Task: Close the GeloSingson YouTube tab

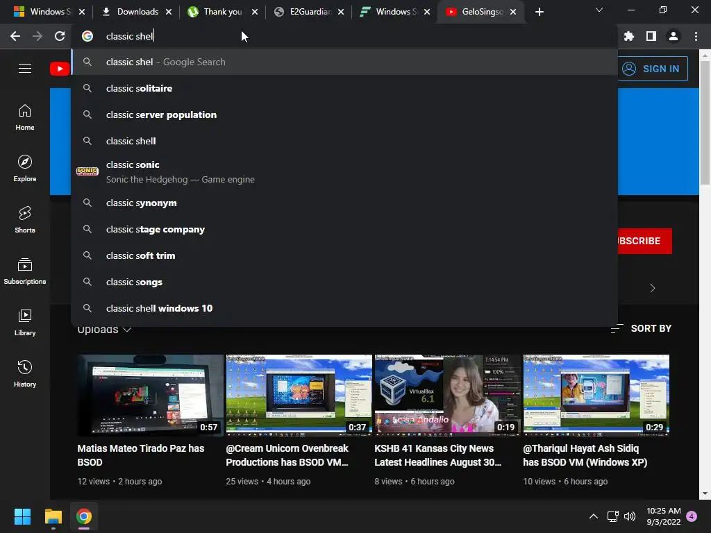Action: (x=513, y=12)
